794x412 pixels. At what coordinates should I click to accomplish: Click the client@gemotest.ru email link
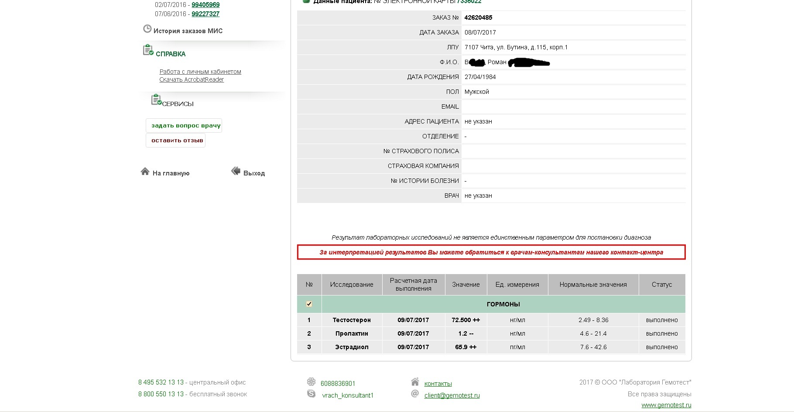pyautogui.click(x=452, y=395)
